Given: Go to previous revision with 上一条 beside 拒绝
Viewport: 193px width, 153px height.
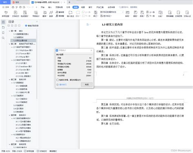Looking at the screenshot, I should [150, 12].
